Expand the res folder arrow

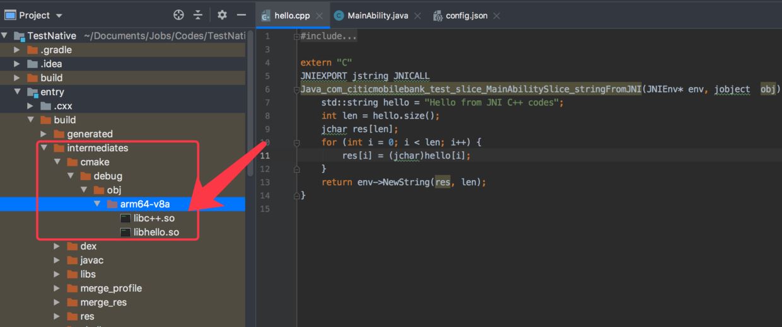[57, 316]
